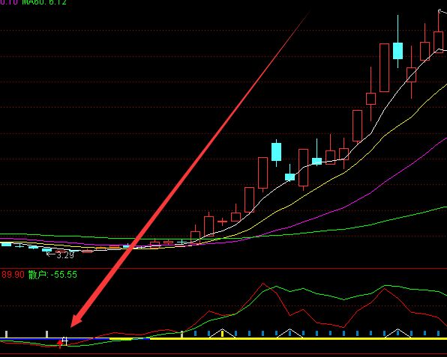Click the first blue tick bar after the gray marker

[195, 333]
